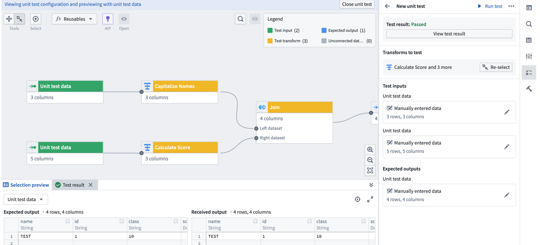The height and width of the screenshot is (245, 540).
Task: Zoom out on the graph canvas
Action: 370,160
